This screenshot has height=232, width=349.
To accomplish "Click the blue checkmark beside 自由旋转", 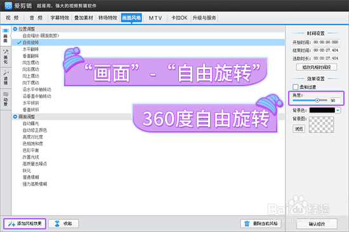I will [x=19, y=42].
